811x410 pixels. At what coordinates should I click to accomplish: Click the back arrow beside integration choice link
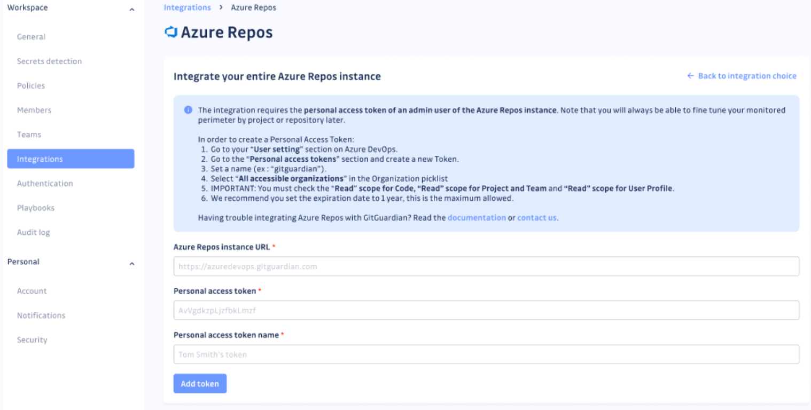tap(689, 75)
